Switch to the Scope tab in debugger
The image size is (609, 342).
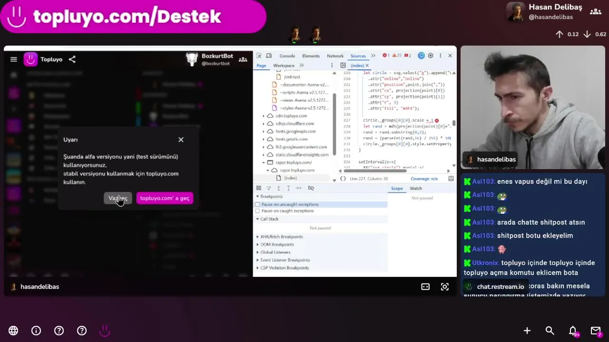pos(397,189)
